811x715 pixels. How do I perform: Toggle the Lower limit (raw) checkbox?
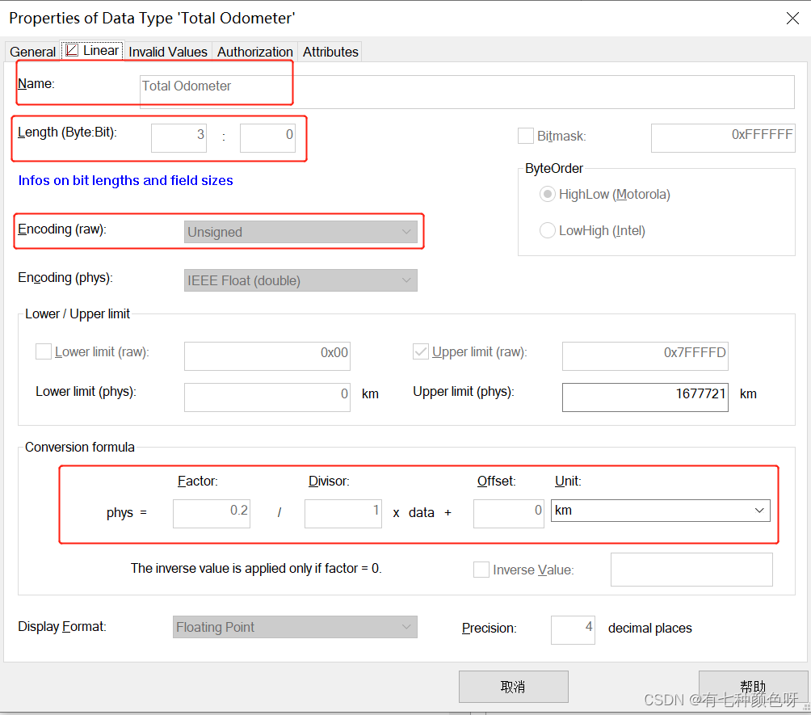click(44, 351)
